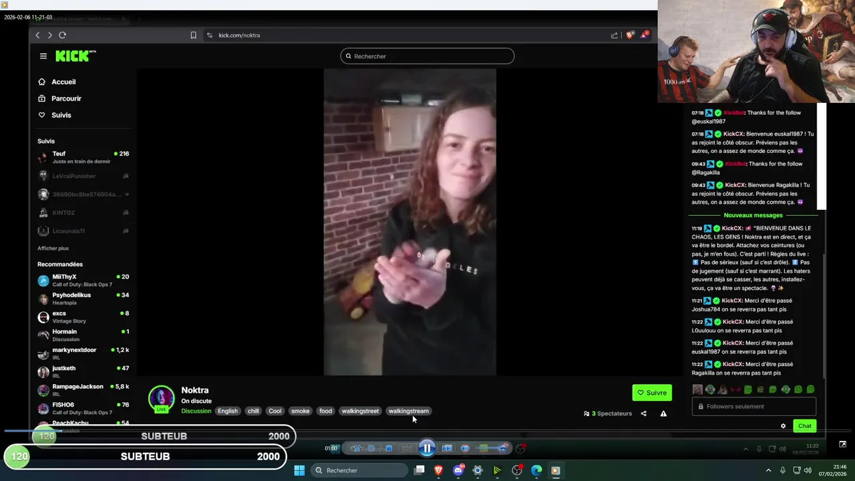Image resolution: width=855 pixels, height=481 pixels.
Task: Open the browser share icon
Action: [614, 35]
